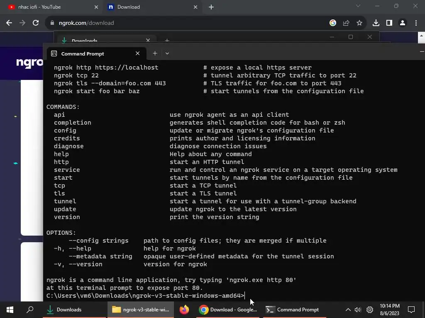Image resolution: width=425 pixels, height=318 pixels.
Task: Open settings gear in system tray
Action: click(x=370, y=310)
